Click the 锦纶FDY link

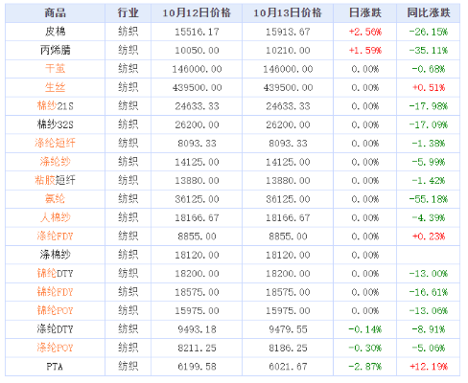(x=55, y=292)
